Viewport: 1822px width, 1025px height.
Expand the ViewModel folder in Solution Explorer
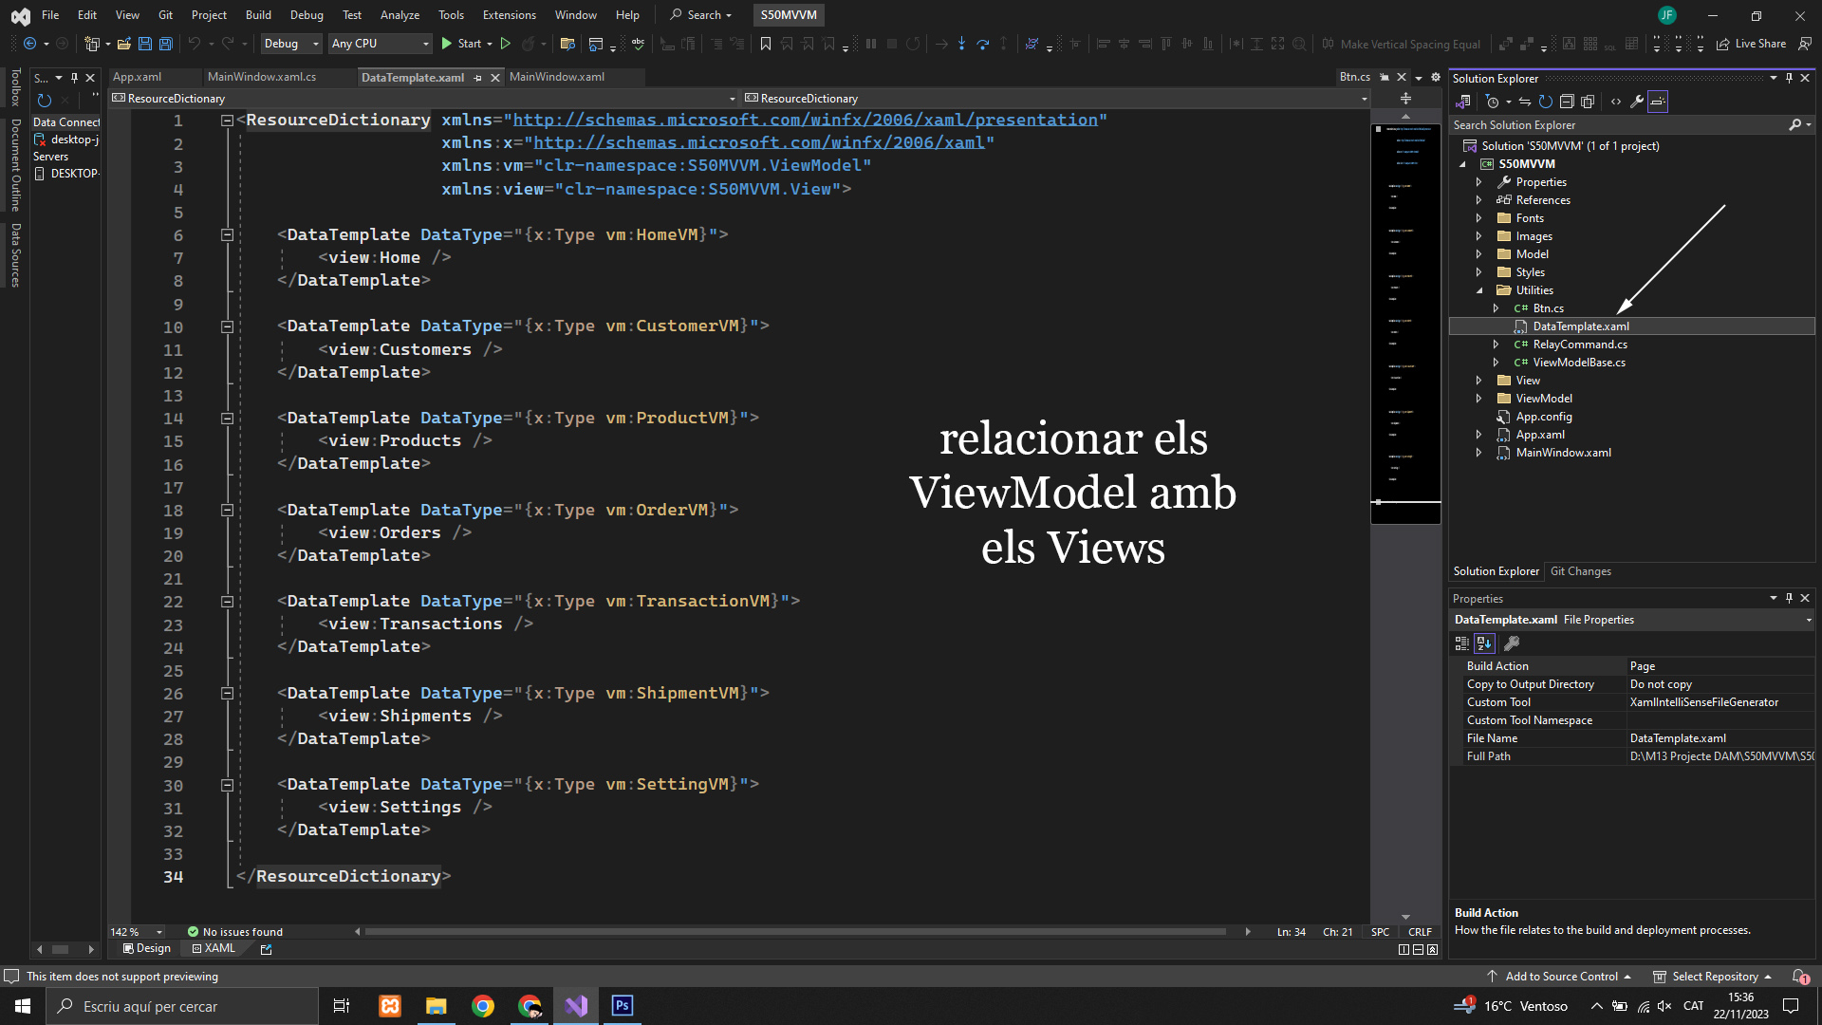coord(1478,399)
